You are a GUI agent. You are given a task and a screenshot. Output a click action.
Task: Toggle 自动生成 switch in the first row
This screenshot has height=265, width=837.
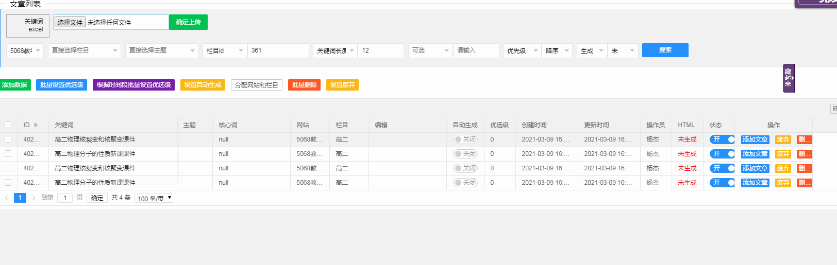tap(465, 139)
